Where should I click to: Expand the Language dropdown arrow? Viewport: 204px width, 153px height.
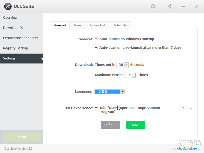coord(123,92)
